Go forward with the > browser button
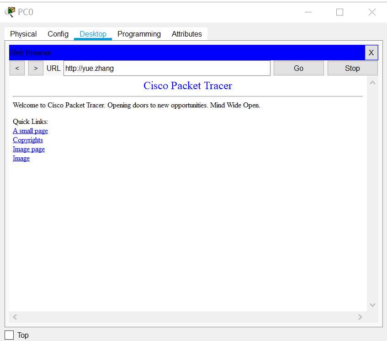The width and height of the screenshot is (387, 341). point(36,68)
